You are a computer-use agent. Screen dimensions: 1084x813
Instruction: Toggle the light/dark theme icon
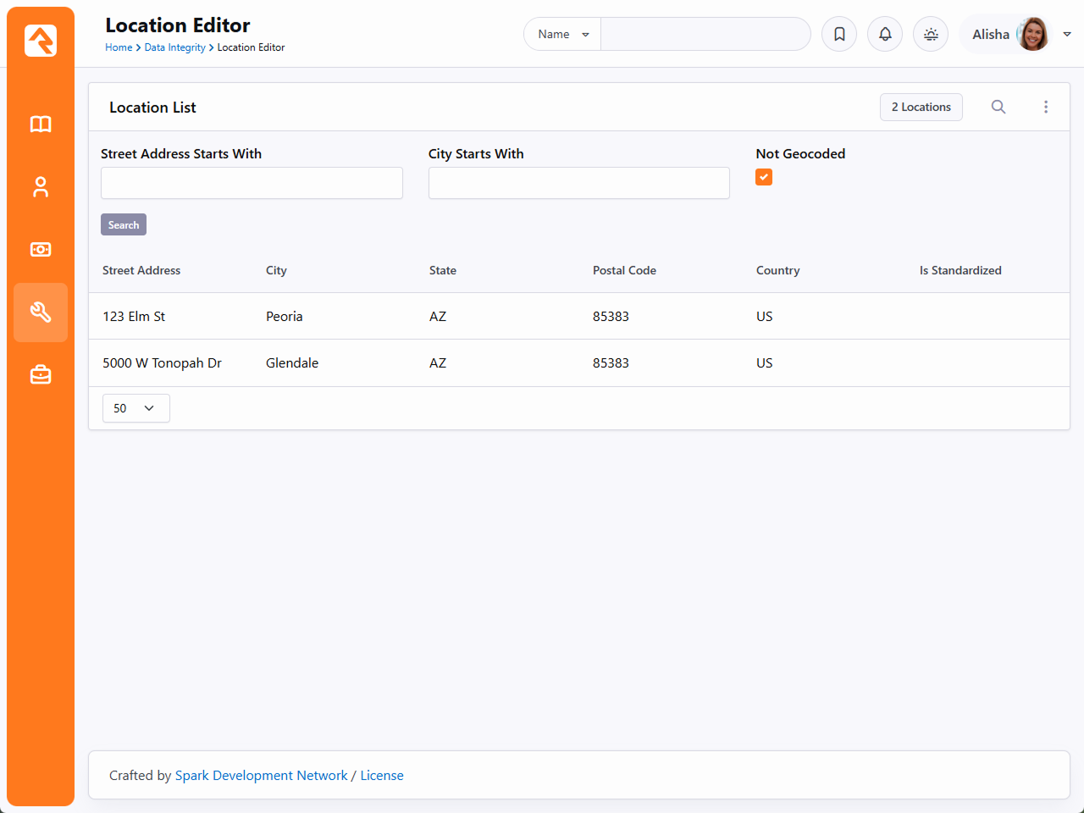[x=931, y=34]
